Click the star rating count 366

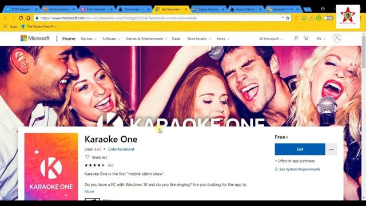click(x=110, y=165)
